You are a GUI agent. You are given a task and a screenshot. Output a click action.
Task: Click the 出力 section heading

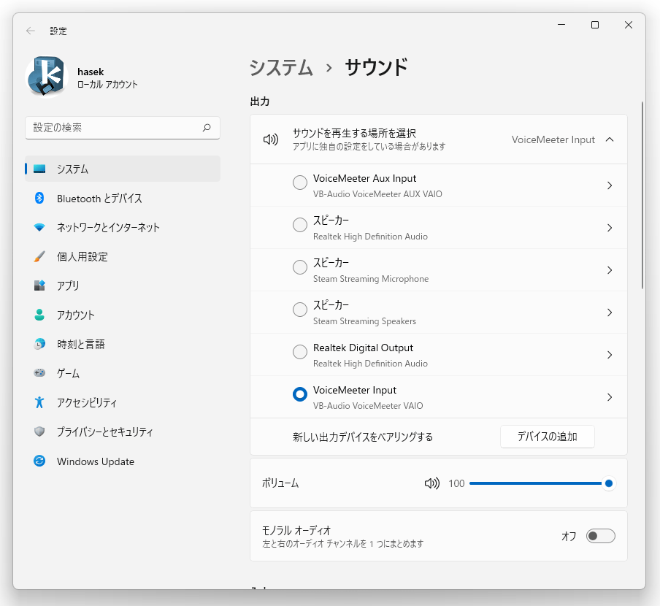pos(260,101)
